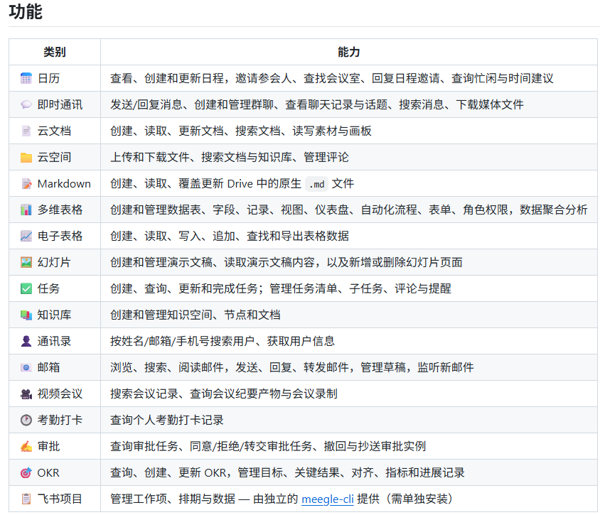Open the meegle-cli link
600x515 pixels.
coord(327,499)
